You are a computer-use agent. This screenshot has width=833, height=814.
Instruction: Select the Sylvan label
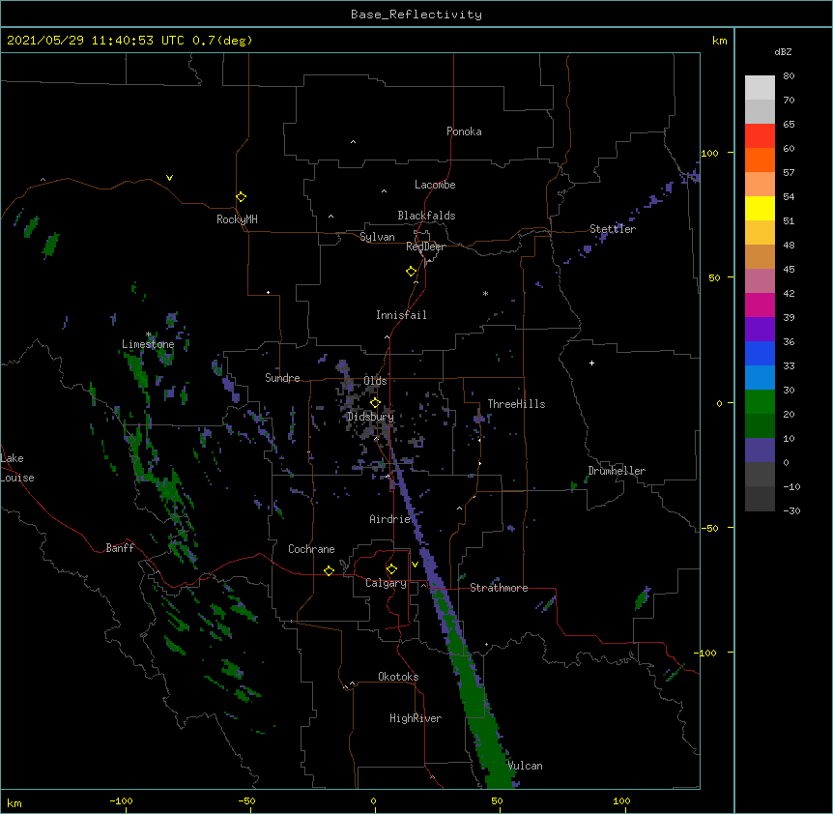[377, 237]
